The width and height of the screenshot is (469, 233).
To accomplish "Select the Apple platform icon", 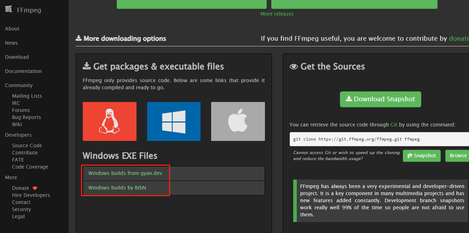I will (x=238, y=121).
